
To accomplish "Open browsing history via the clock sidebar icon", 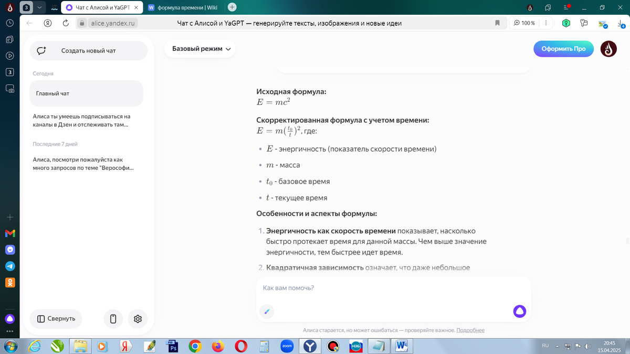I will click(10, 23).
